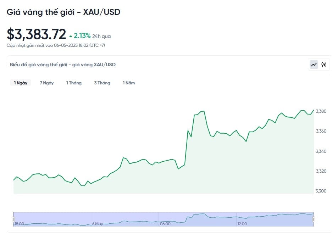Click the right range slider handle
The height and width of the screenshot is (234, 332).
pyautogui.click(x=314, y=219)
